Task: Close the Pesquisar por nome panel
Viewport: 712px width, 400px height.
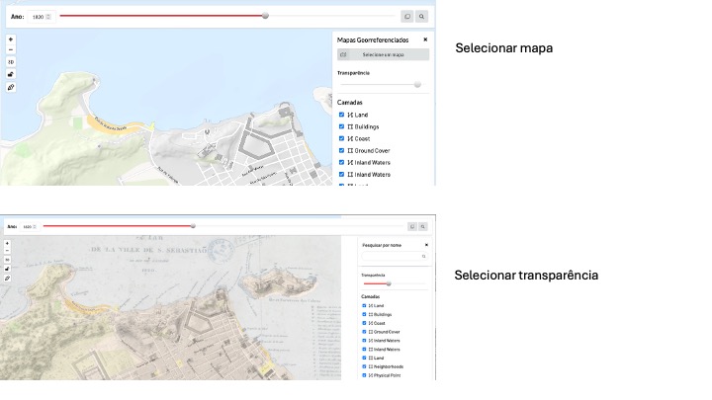Action: (x=426, y=244)
